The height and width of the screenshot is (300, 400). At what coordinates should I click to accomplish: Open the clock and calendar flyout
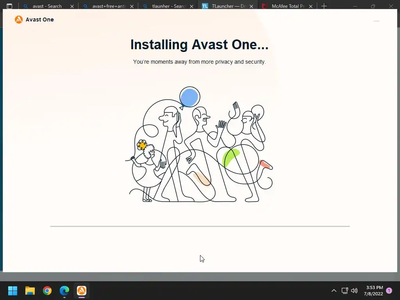pos(373,291)
